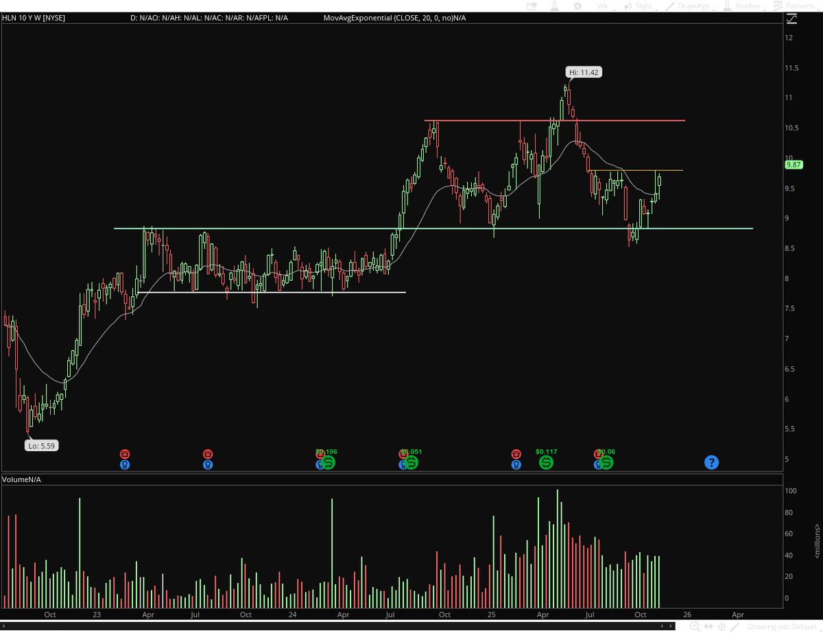Click the MovAvgExponential study label
Image resolution: width=823 pixels, height=633 pixels.
[x=394, y=18]
